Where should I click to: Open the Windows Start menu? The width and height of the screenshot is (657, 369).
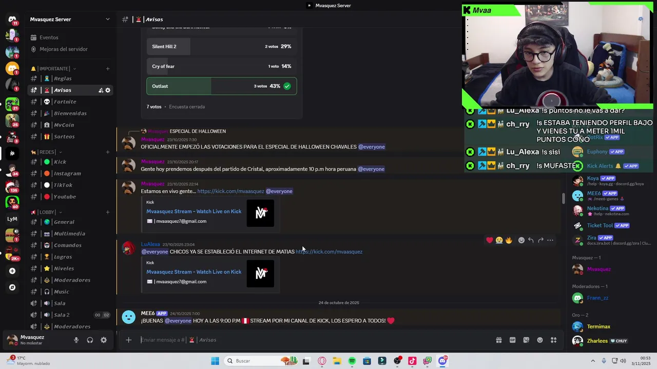(x=215, y=361)
